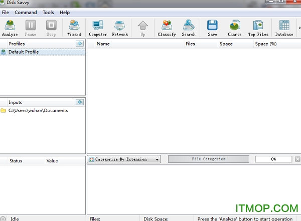Select the Documents input folder entry
Viewport: 301px width, 221px height.
click(x=38, y=110)
